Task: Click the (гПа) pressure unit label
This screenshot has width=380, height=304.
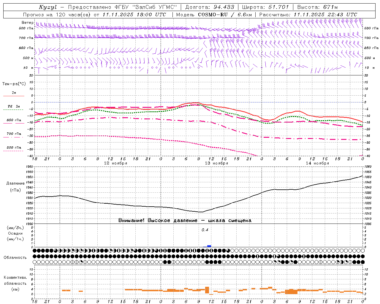Action: coord(15,190)
